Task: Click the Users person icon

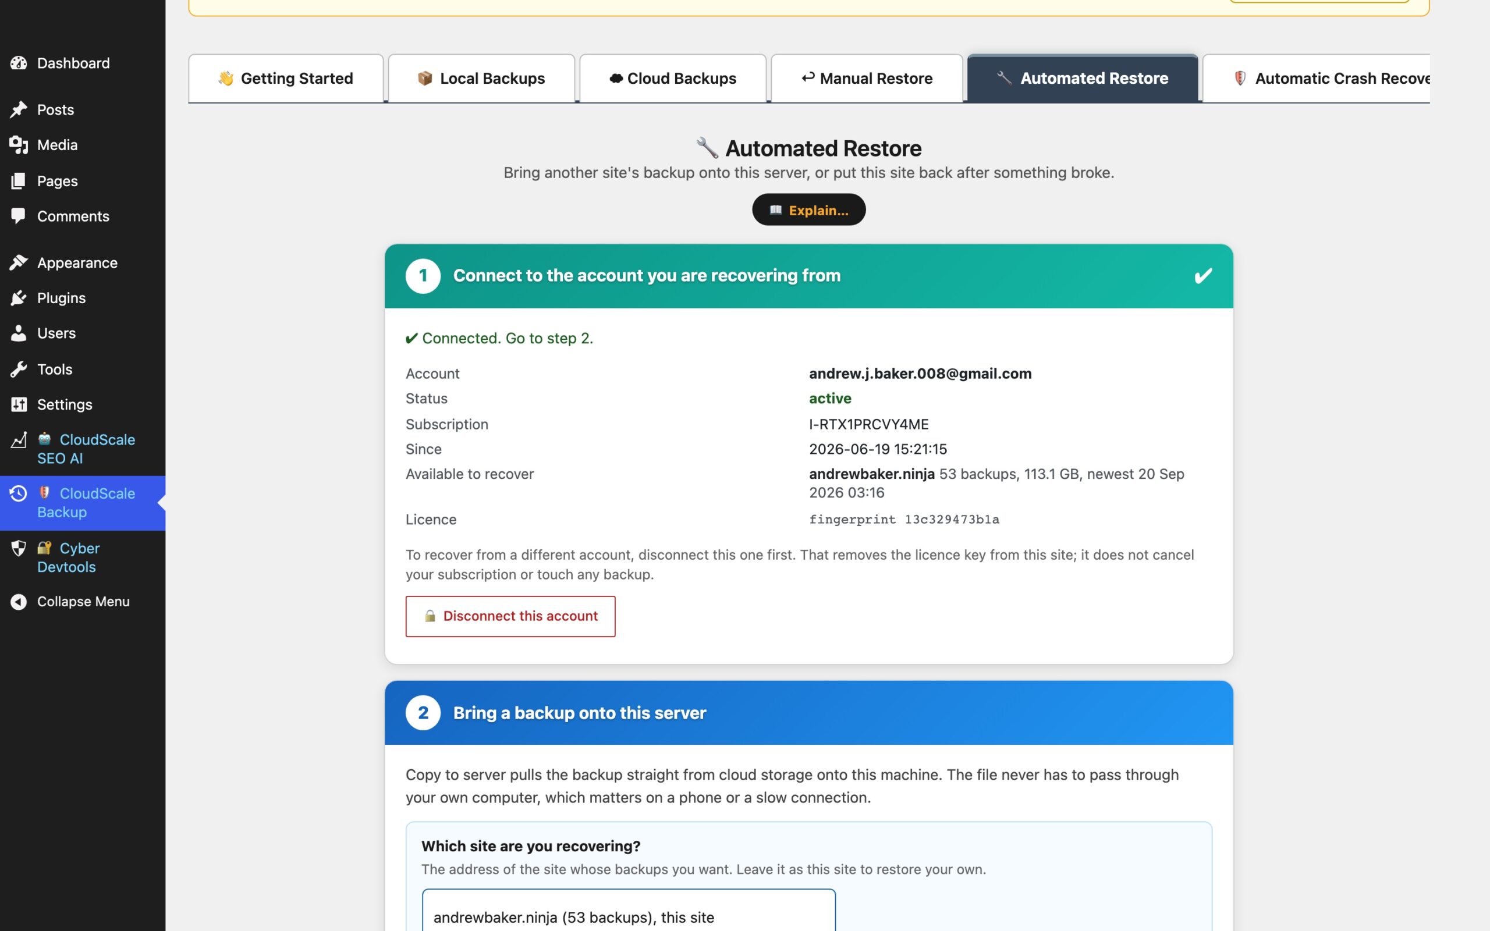Action: 19,333
